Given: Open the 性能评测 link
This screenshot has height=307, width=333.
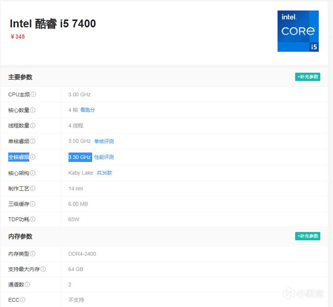Looking at the screenshot, I should click(104, 157).
